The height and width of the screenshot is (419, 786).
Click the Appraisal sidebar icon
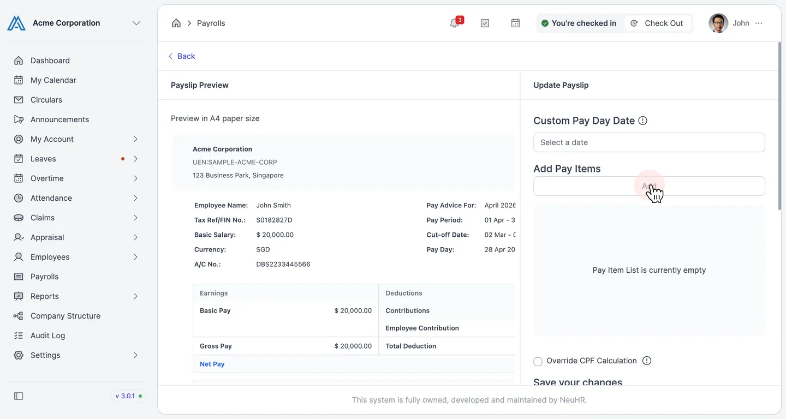(19, 237)
